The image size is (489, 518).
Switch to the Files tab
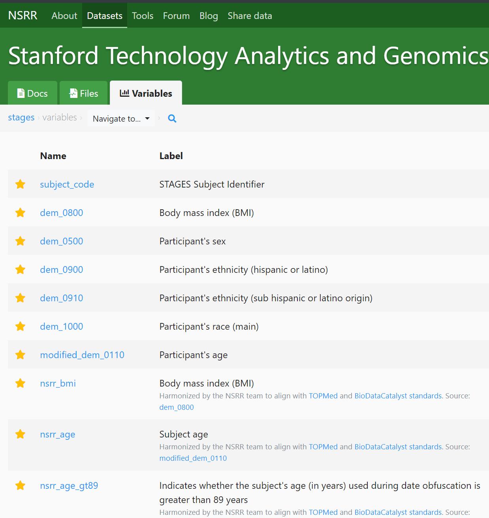coord(83,94)
